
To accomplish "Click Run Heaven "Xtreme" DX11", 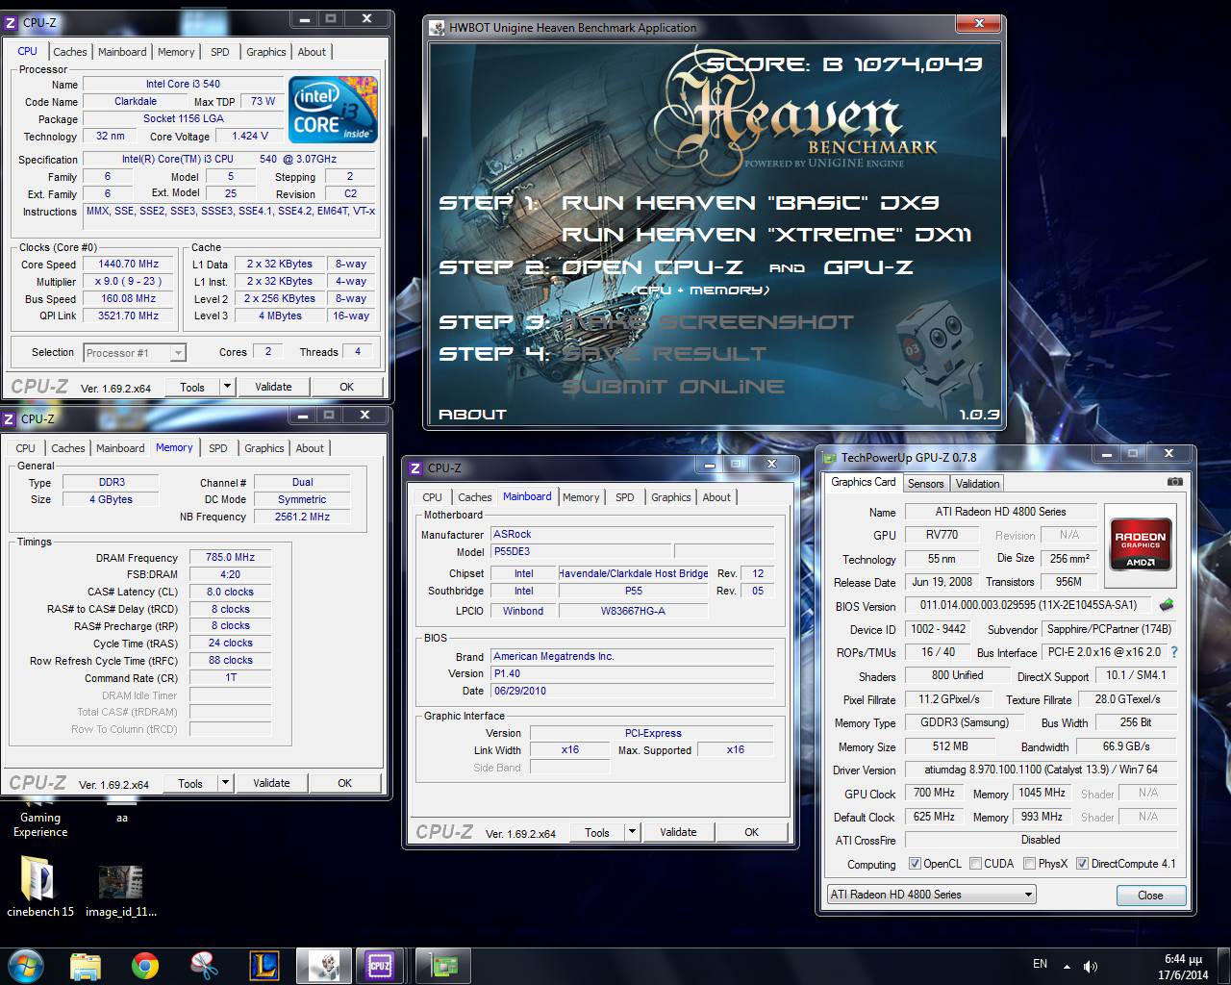I will coord(766,235).
